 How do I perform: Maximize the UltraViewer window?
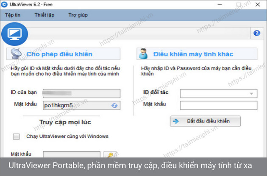click(244, 5)
